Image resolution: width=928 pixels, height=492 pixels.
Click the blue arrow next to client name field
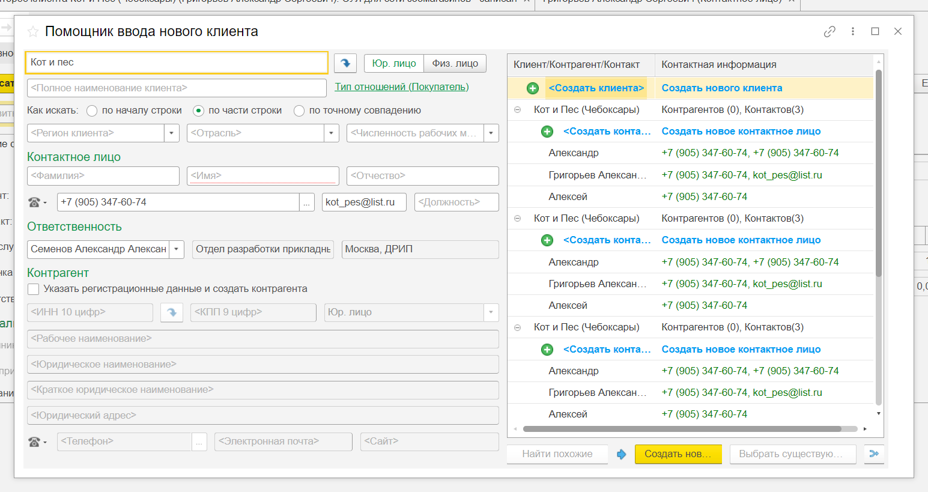point(345,62)
